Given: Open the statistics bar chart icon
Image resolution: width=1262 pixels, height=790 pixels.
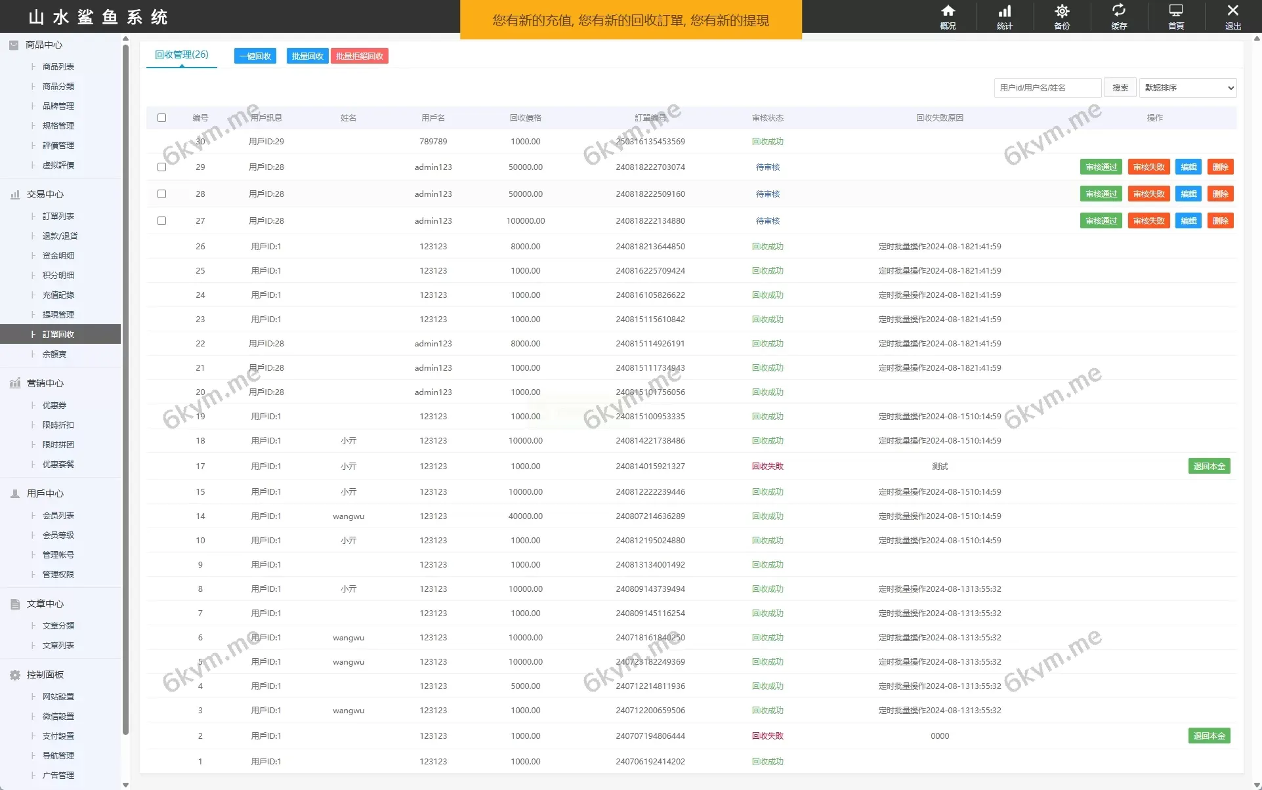Looking at the screenshot, I should tap(1004, 11).
